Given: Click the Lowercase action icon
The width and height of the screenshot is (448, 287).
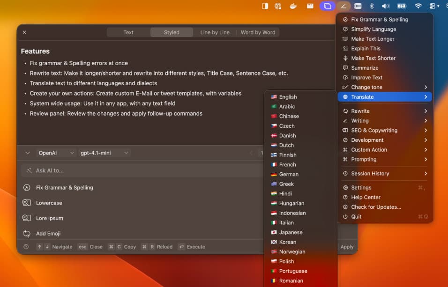Looking at the screenshot, I should point(27,203).
